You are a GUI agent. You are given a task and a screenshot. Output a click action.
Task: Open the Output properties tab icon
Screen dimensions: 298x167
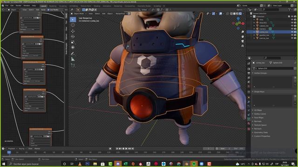(x=249, y=73)
